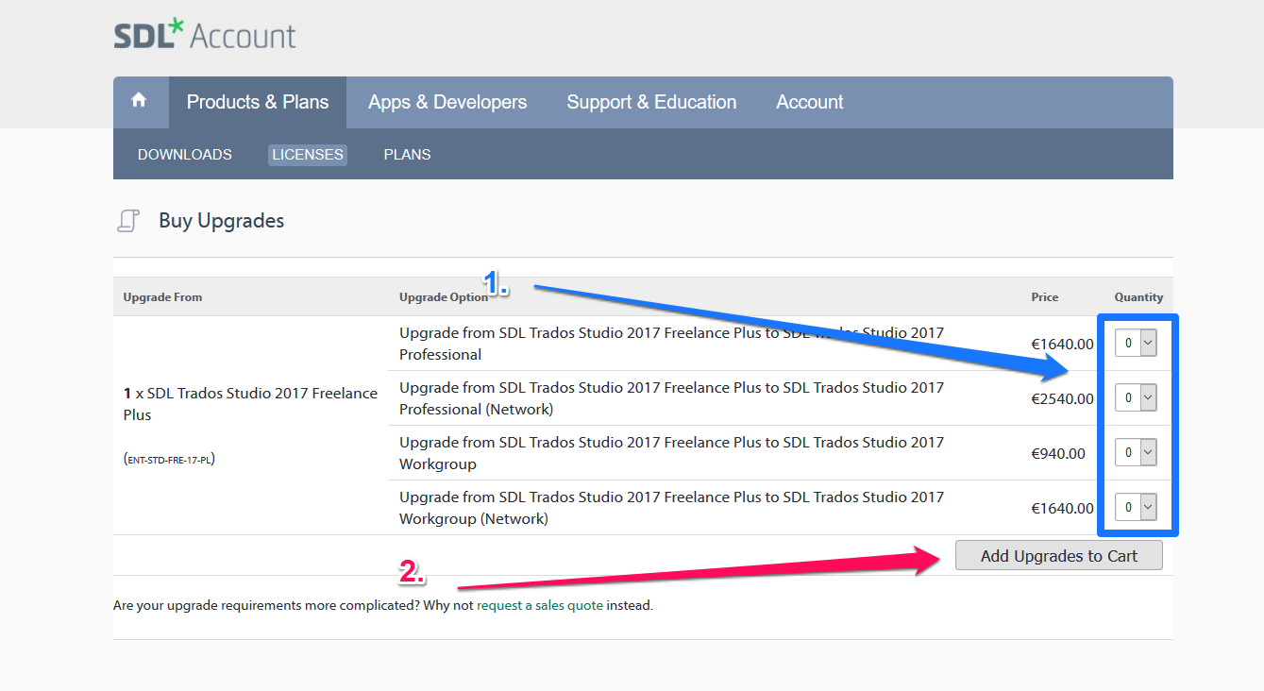The image size is (1264, 691).
Task: Open the Apps & Developers tab
Action: point(447,102)
